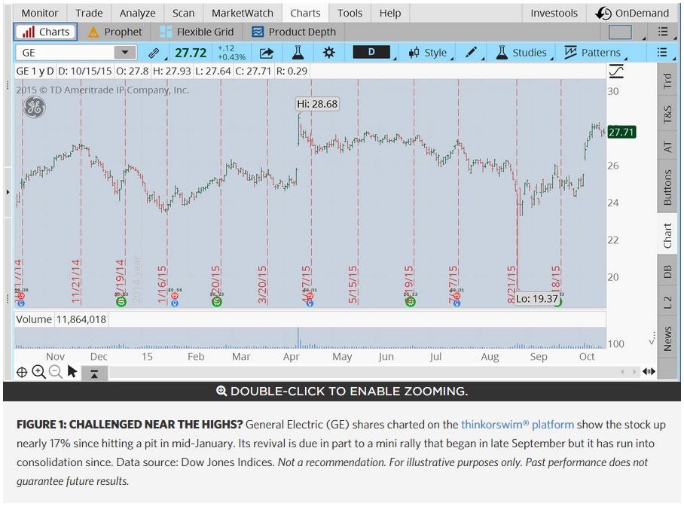684x506 pixels.
Task: Click the zoom out magnifier
Action: (x=56, y=372)
